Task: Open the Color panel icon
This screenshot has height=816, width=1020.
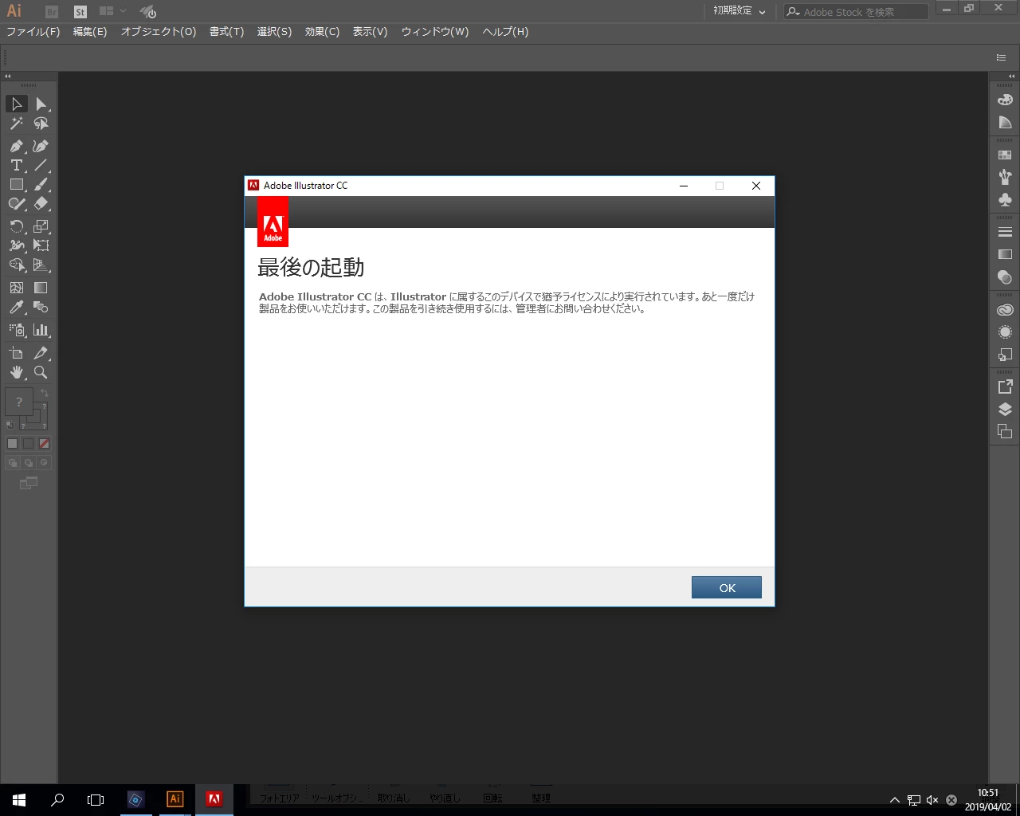Action: (x=1005, y=100)
